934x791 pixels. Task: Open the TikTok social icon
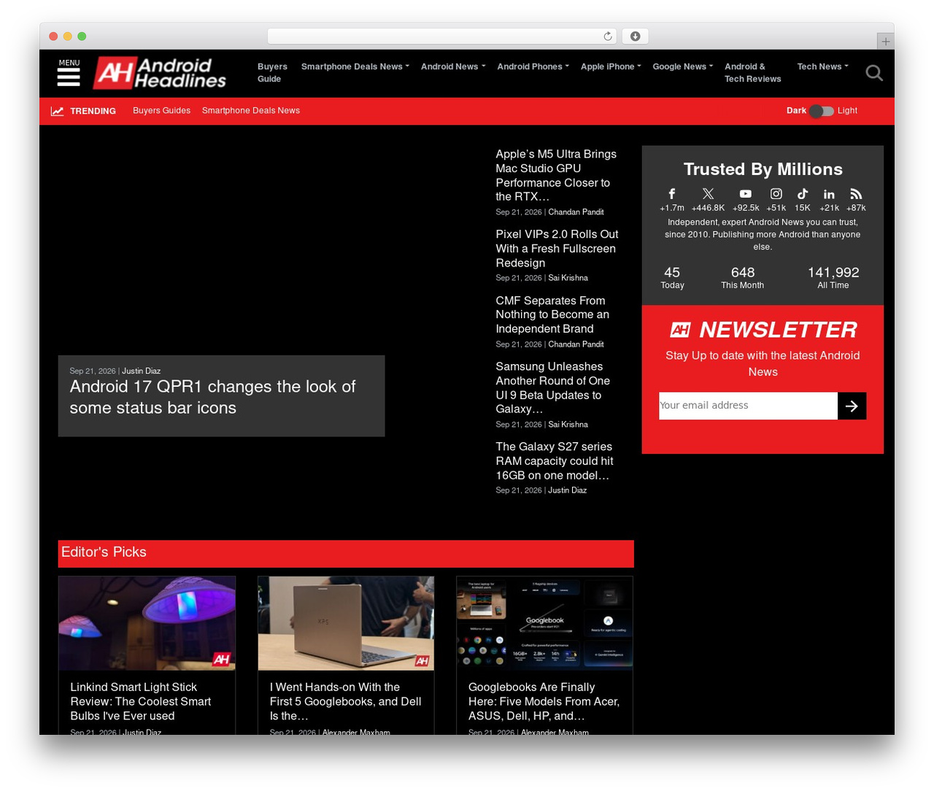(803, 193)
